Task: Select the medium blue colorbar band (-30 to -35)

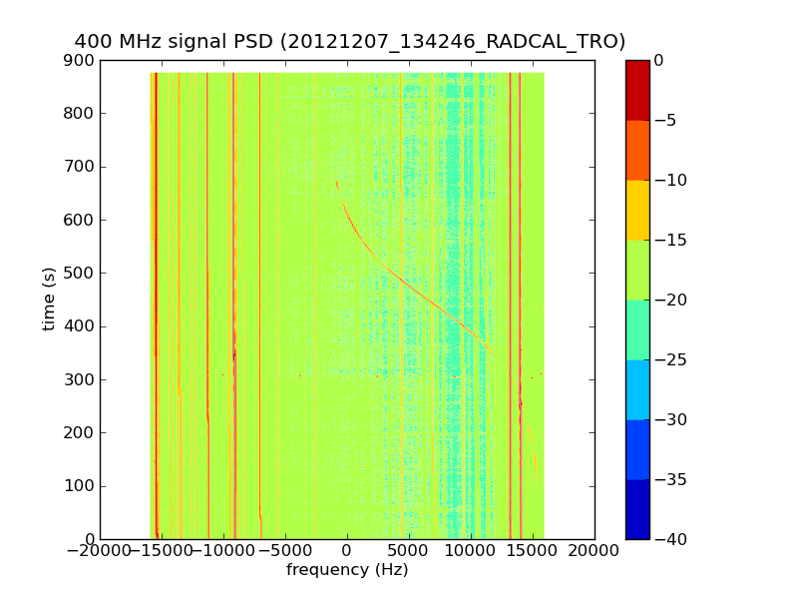Action: (x=636, y=449)
